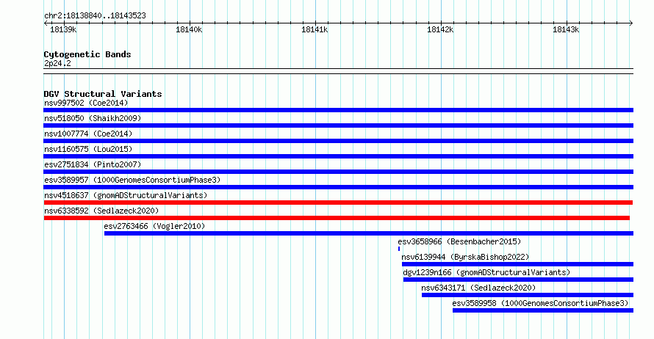Click the tiny esv3658966 blue marker

[399, 249]
